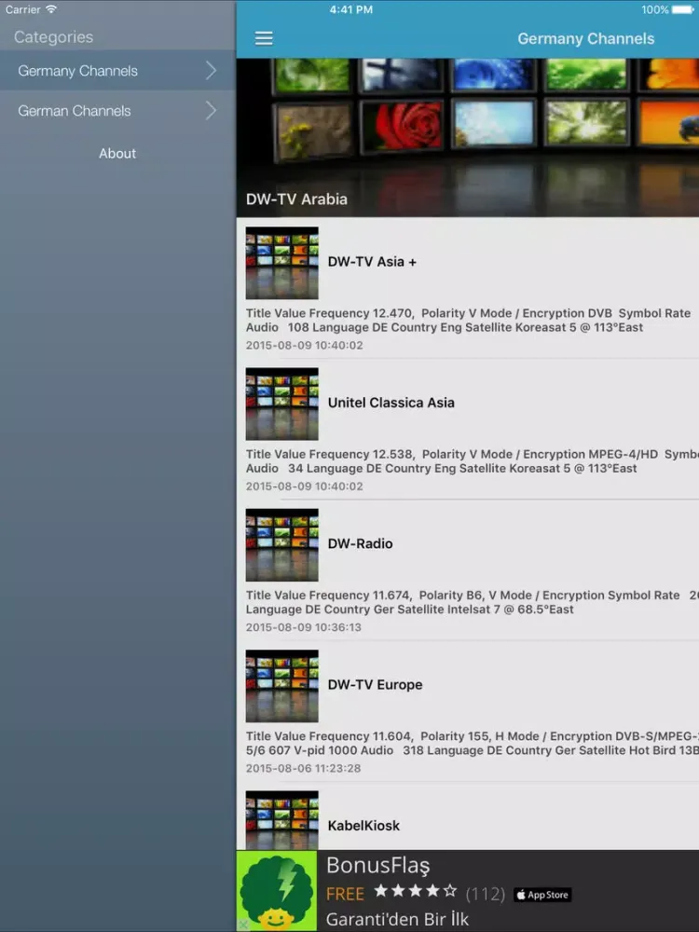Tap the Wi-Fi status icon

click(x=51, y=9)
